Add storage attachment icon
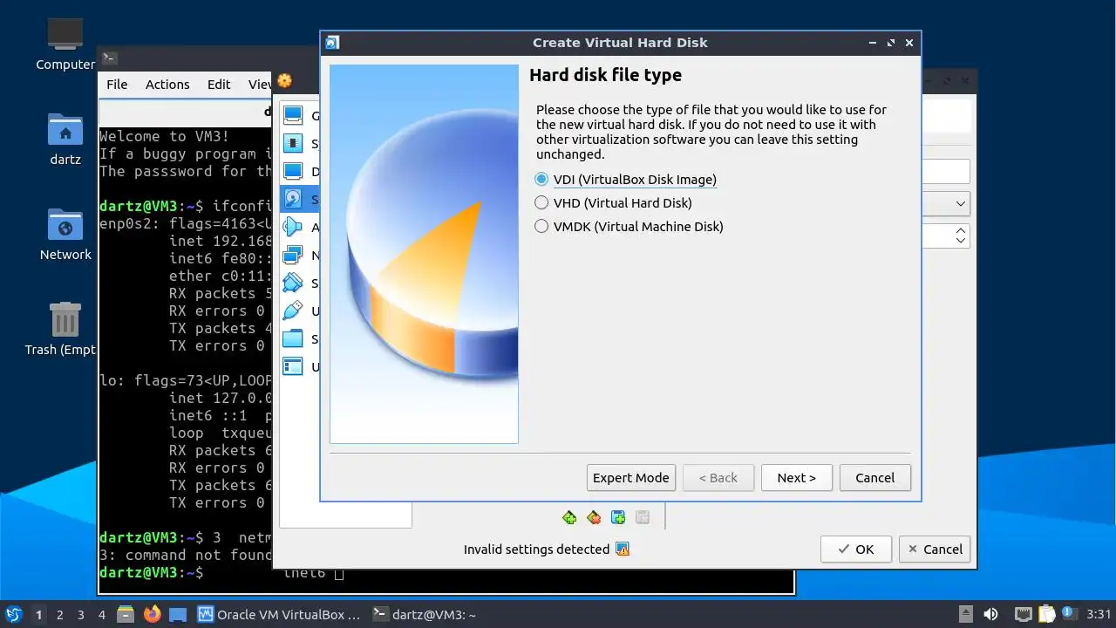Image resolution: width=1116 pixels, height=628 pixels. (x=618, y=517)
